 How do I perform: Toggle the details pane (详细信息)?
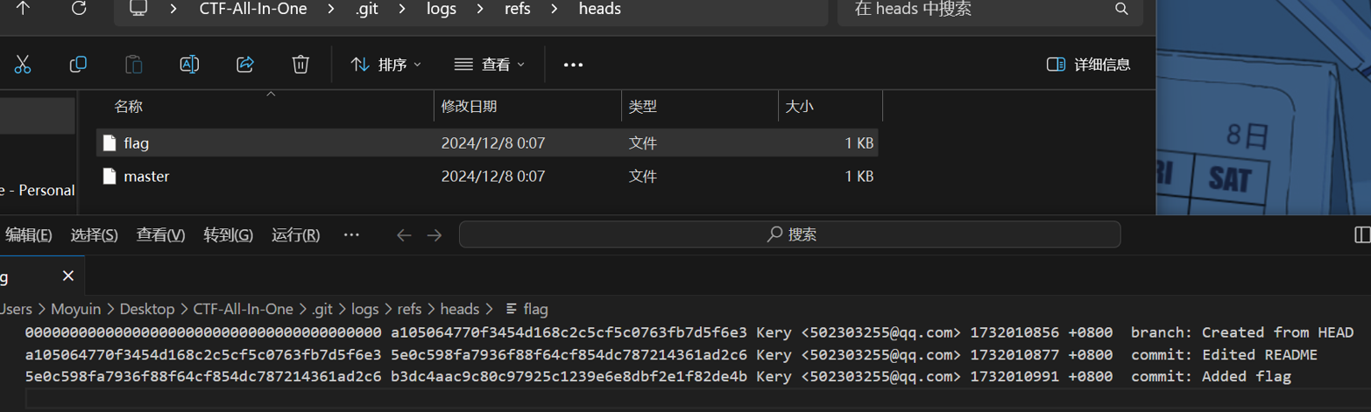[1089, 65]
